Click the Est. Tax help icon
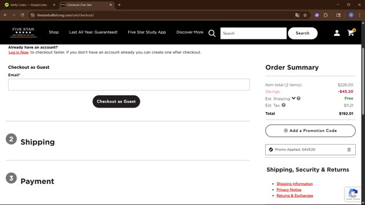365x205 pixels. pyautogui.click(x=283, y=105)
